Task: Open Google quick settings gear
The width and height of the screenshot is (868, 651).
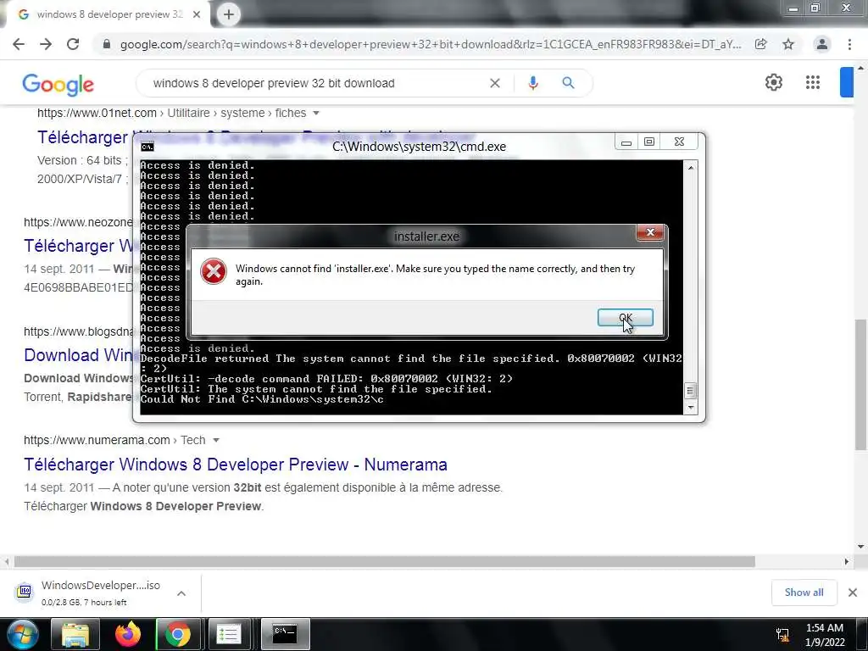Action: pos(773,82)
